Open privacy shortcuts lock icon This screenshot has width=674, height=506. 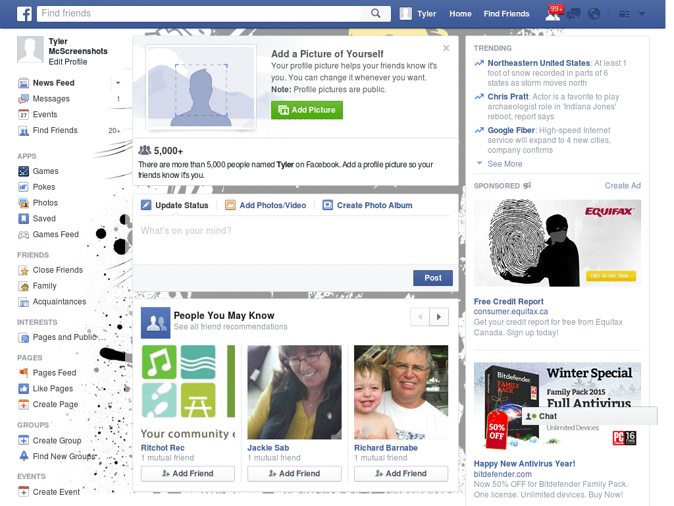[x=624, y=14]
